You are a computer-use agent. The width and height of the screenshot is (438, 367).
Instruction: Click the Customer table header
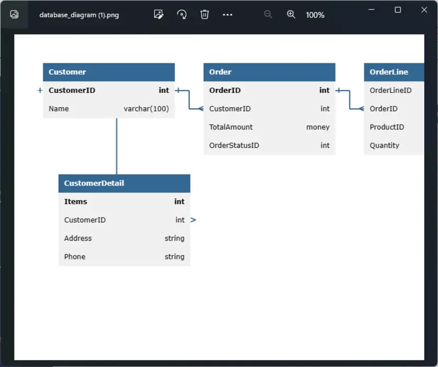click(109, 72)
